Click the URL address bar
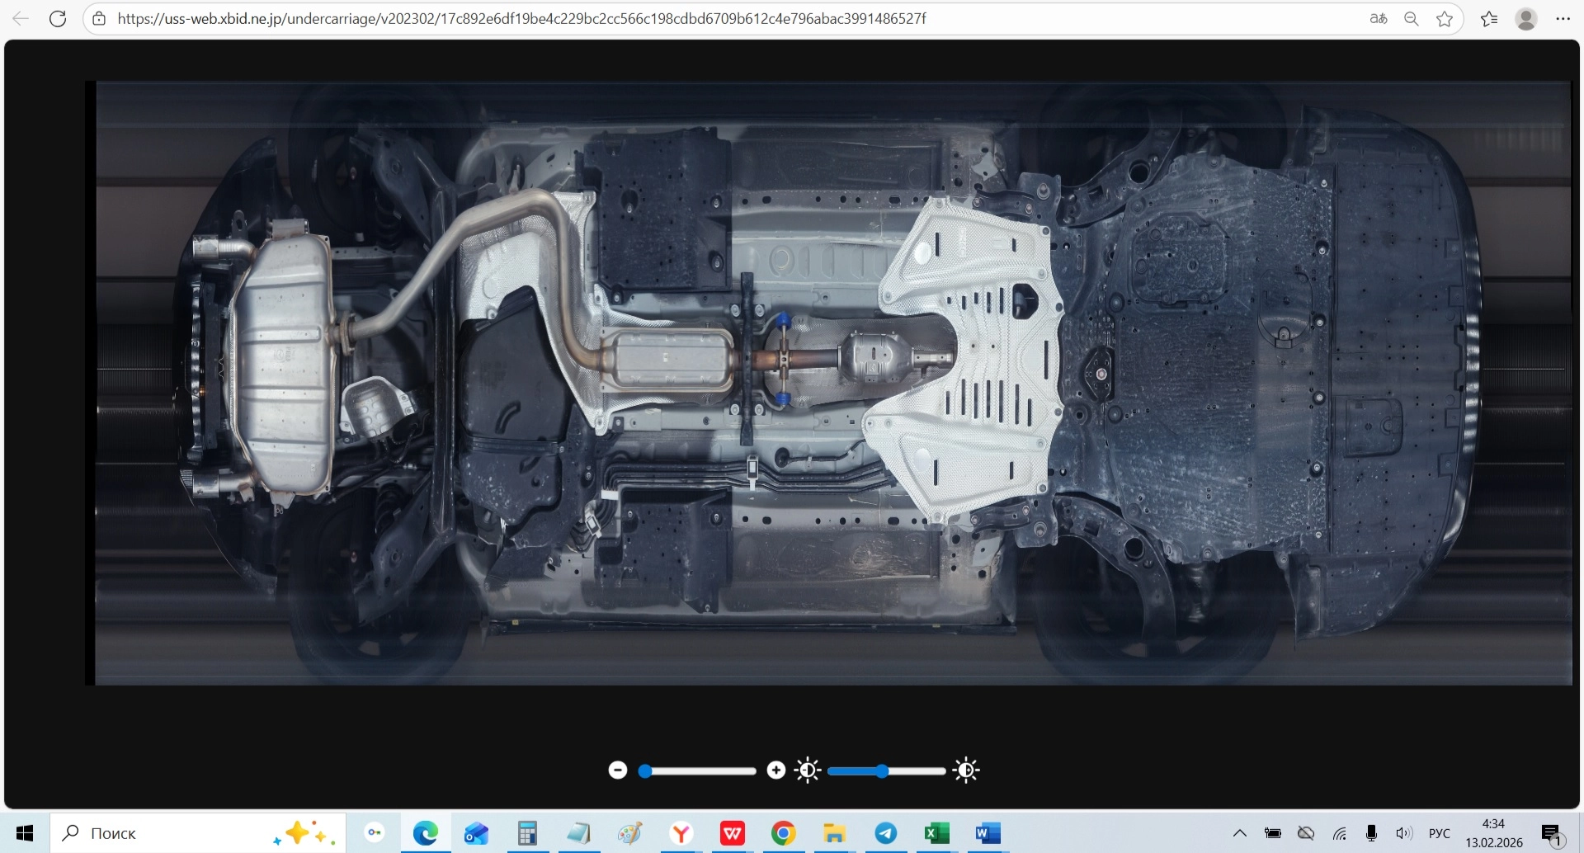The image size is (1584, 853). tap(521, 18)
